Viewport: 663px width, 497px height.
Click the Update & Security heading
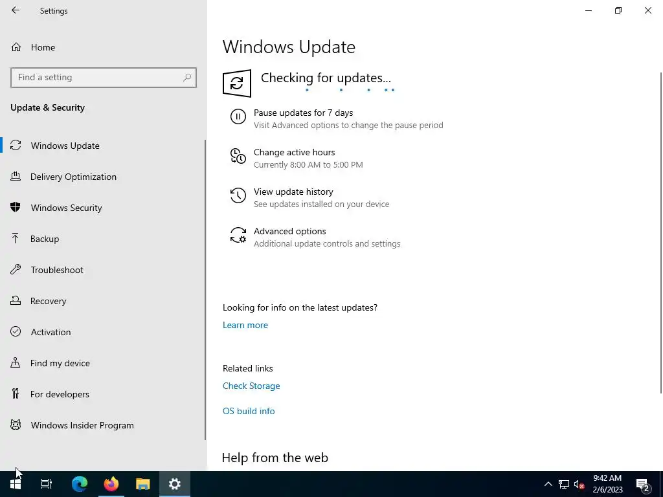click(x=47, y=108)
